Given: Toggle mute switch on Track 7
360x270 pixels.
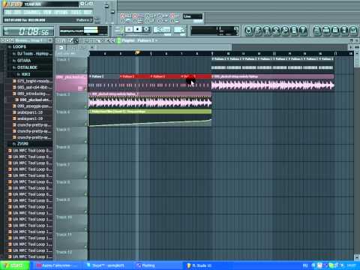Looking at the screenshot, I should coord(85,177).
